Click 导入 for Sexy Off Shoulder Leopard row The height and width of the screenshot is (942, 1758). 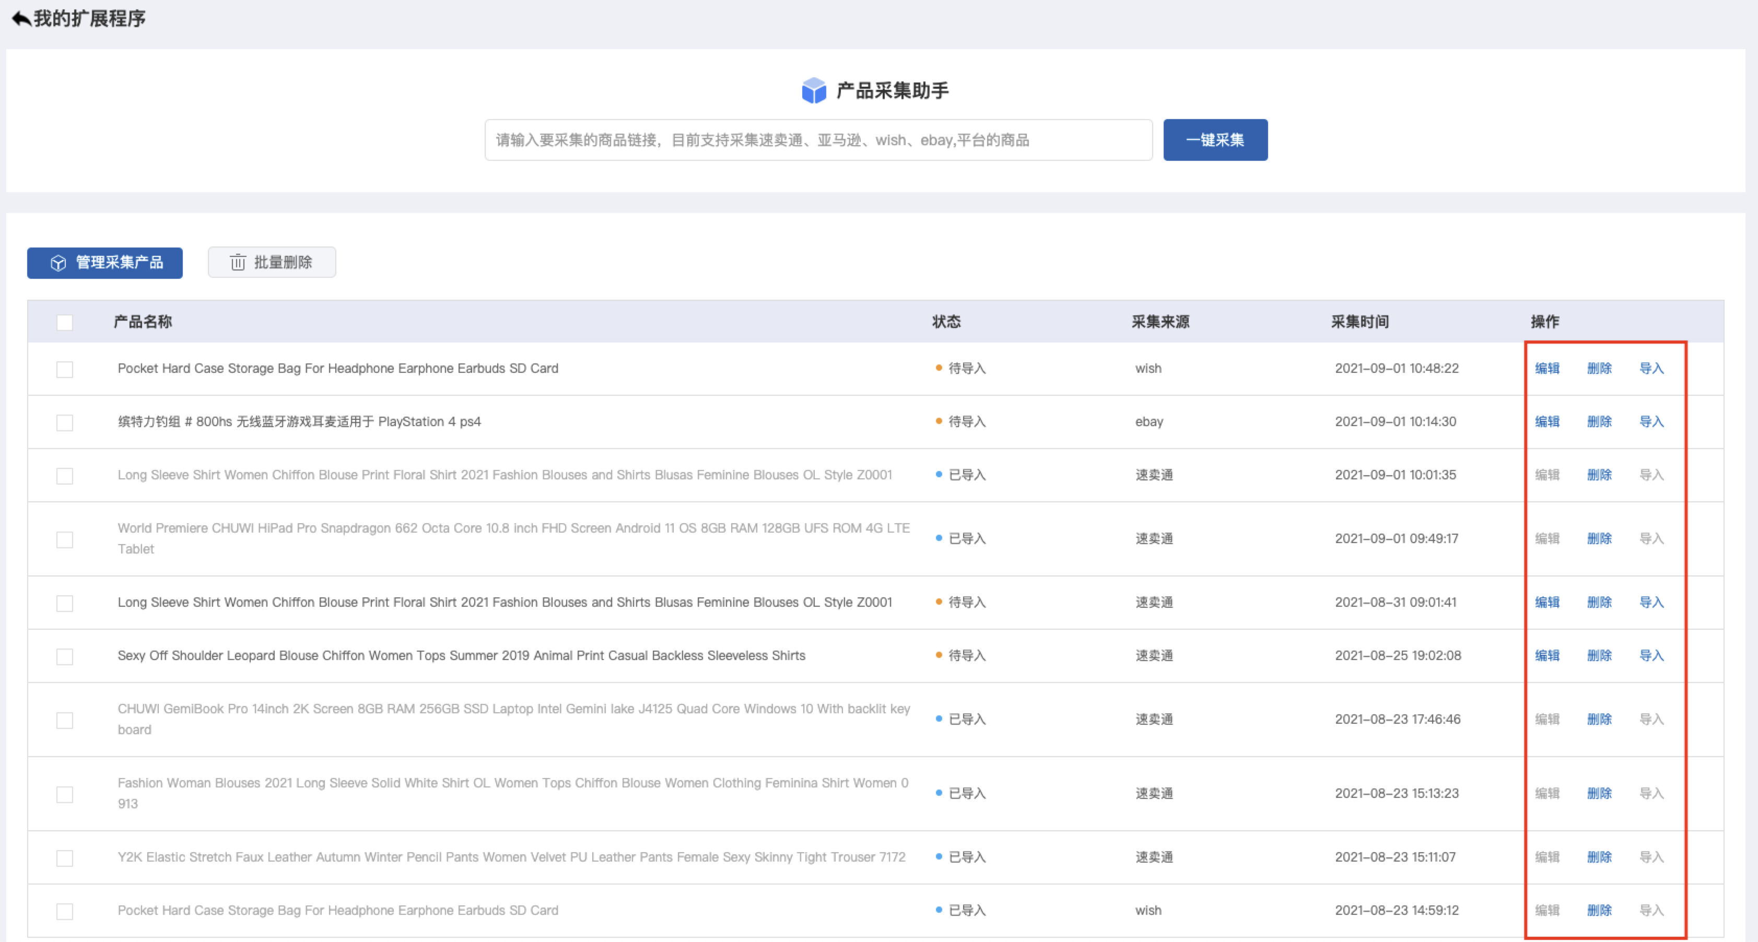(x=1651, y=655)
